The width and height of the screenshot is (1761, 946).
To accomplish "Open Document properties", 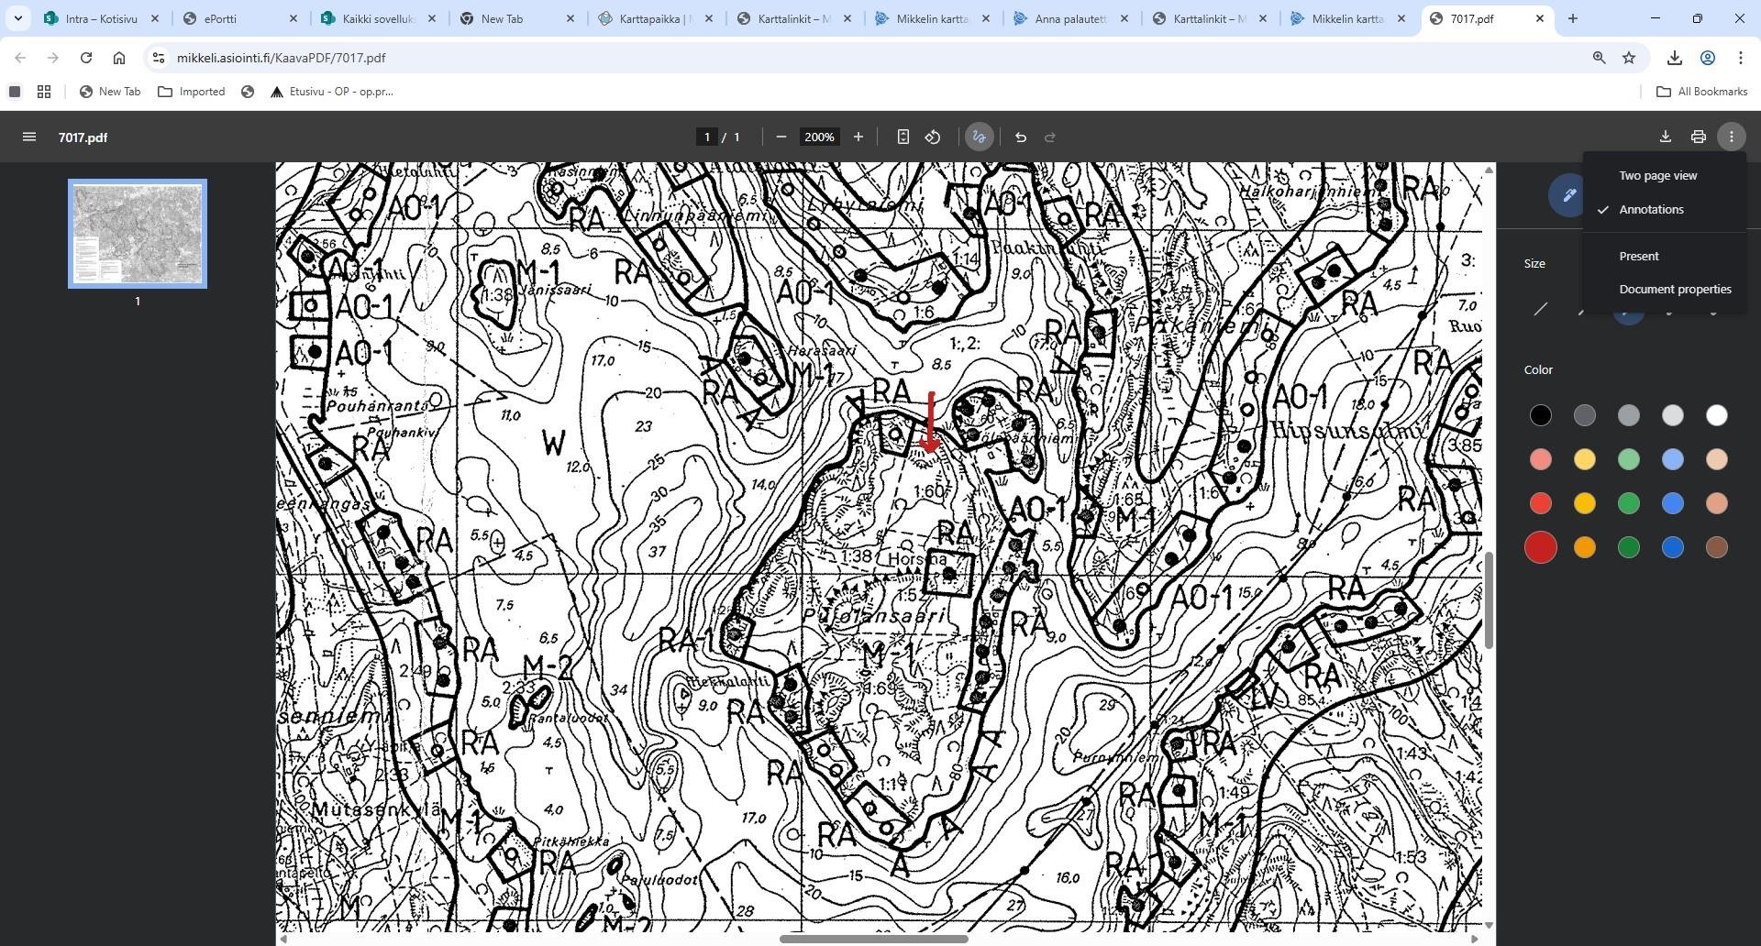I will point(1665,289).
